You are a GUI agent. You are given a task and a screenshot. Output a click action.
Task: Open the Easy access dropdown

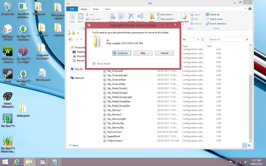pyautogui.click(x=166, y=19)
